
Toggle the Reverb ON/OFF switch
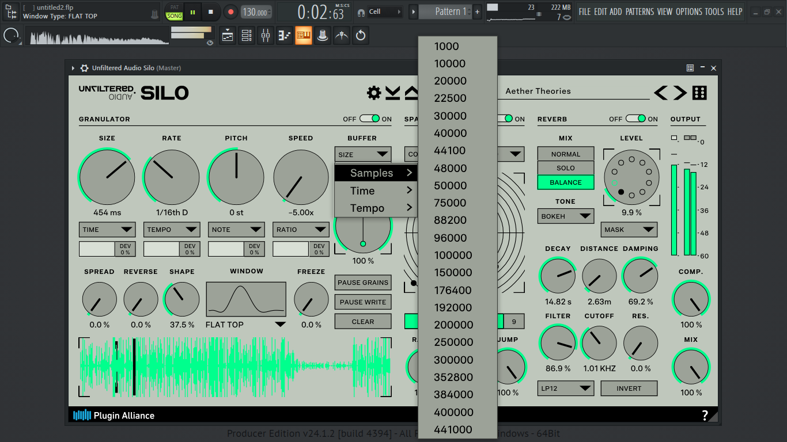635,119
